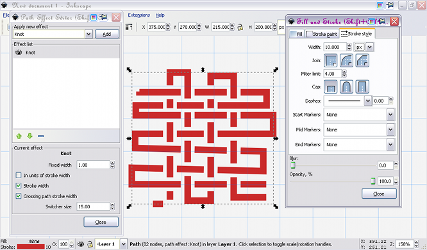
Task: Click top-right selection scale handle
Action: pyautogui.click(x=276, y=70)
